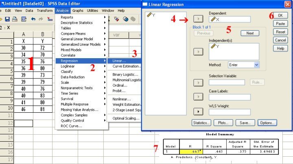The image size is (293, 164).
Task: Open the Transform menu
Action: click(x=45, y=11)
